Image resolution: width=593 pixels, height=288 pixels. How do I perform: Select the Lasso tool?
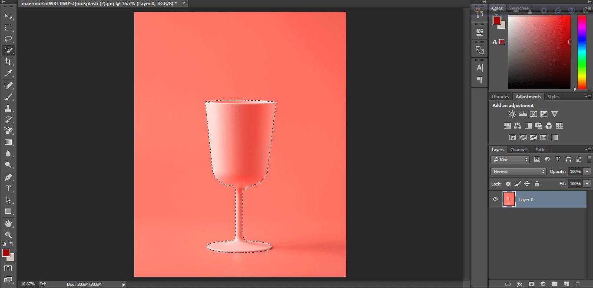point(8,39)
